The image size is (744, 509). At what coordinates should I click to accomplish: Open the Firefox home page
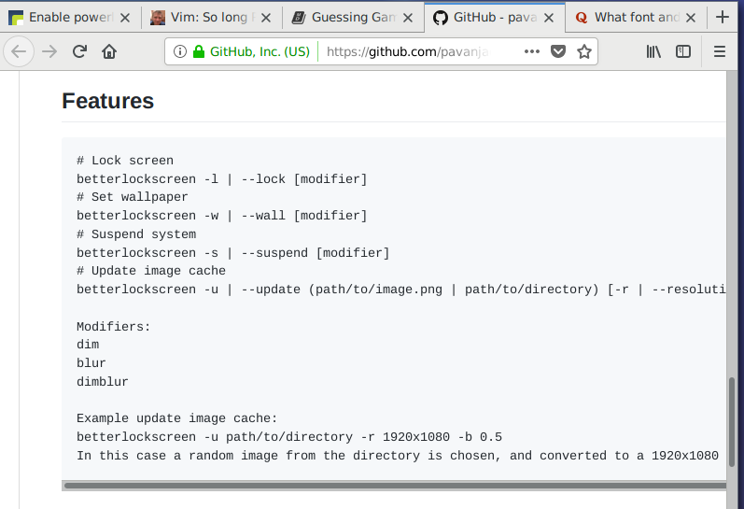click(x=109, y=51)
